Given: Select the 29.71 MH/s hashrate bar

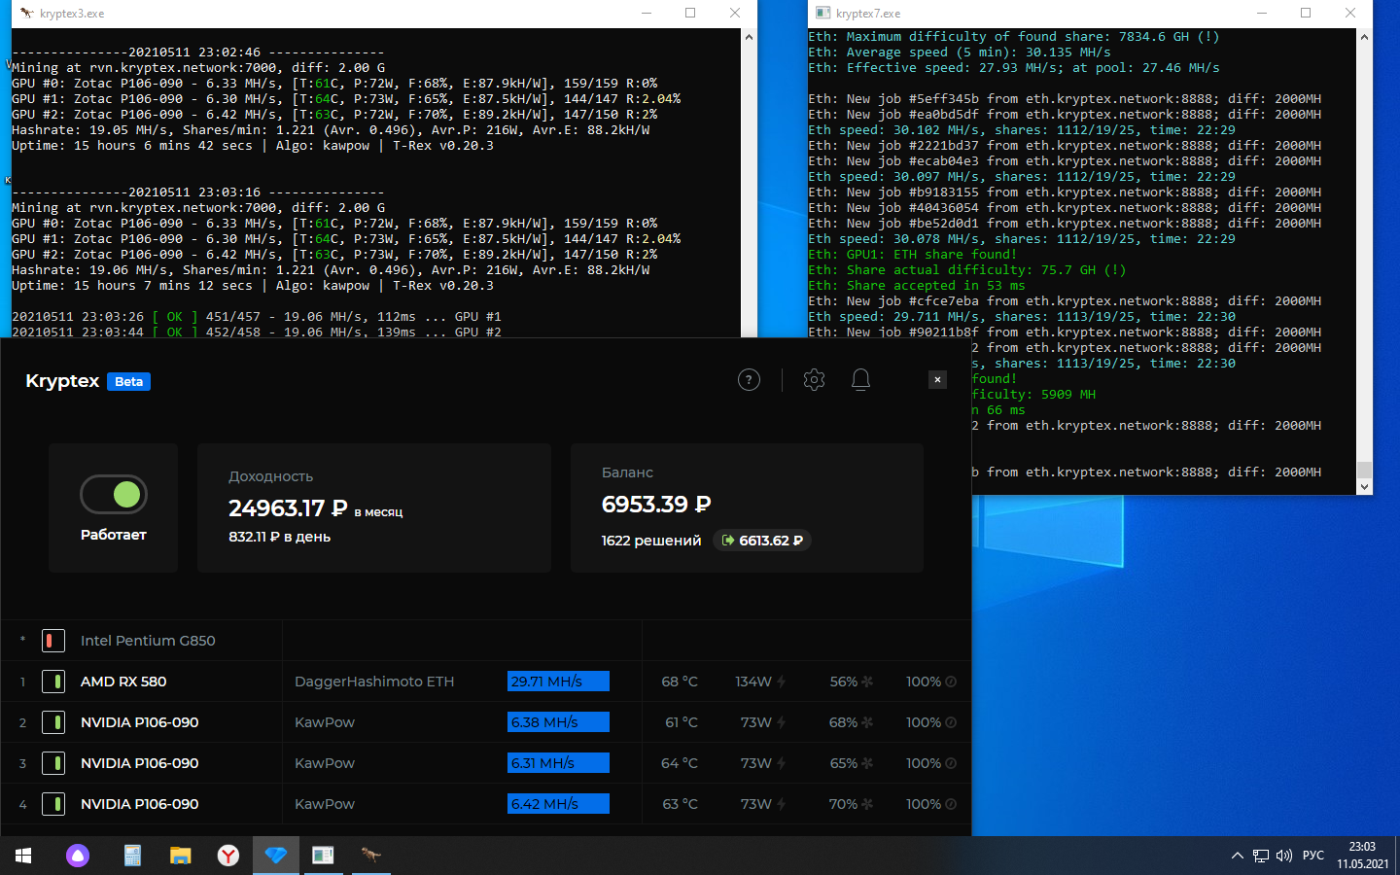Looking at the screenshot, I should [x=558, y=682].
